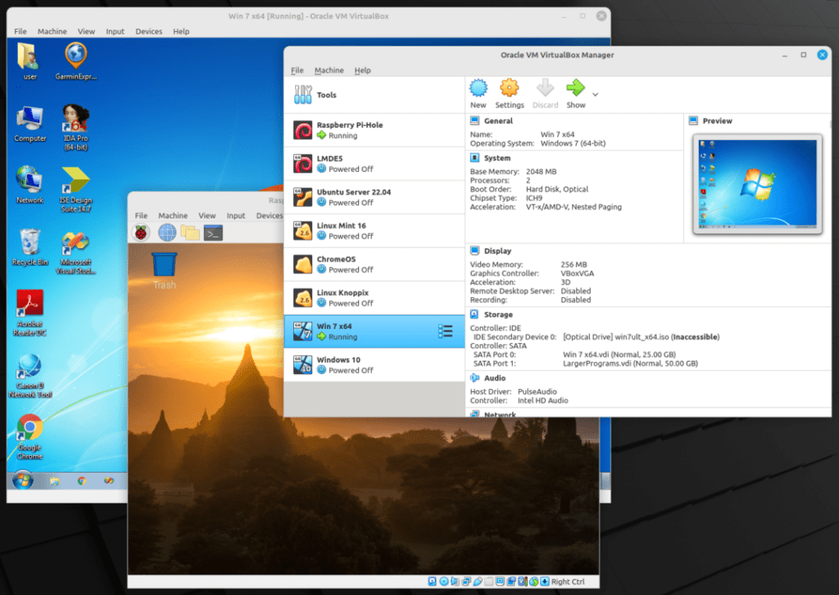Click the mouse integration status icon
Image resolution: width=839 pixels, height=595 pixels.
pos(533,582)
